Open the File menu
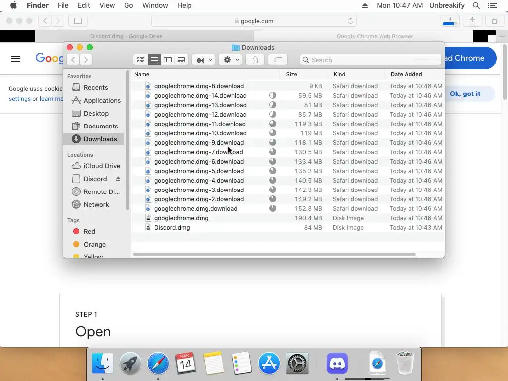508x381 pixels. point(63,5)
